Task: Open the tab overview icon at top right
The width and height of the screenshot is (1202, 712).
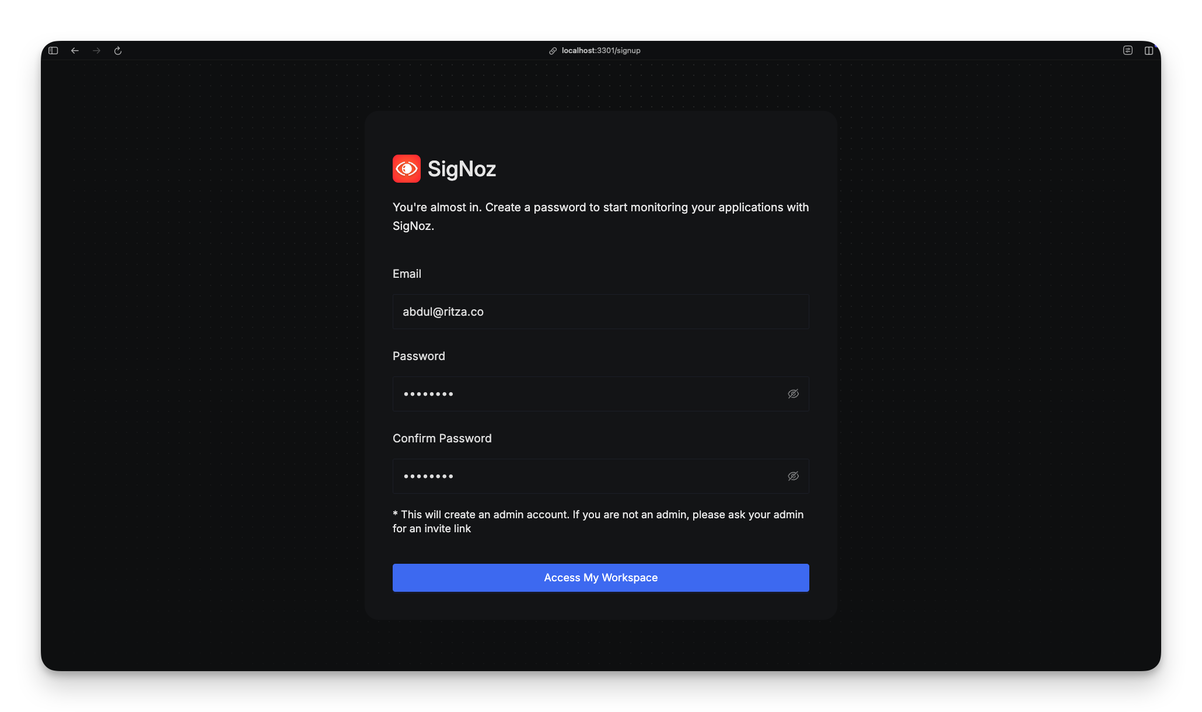Action: click(x=1149, y=51)
